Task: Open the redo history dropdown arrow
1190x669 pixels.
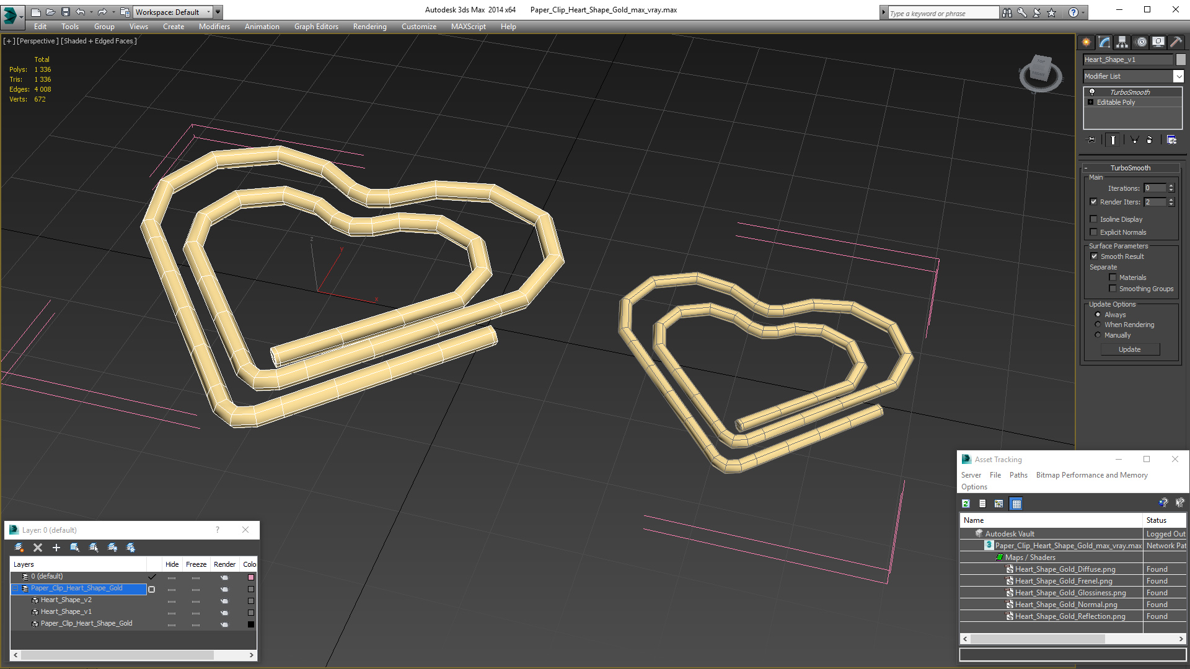Action: tap(113, 12)
